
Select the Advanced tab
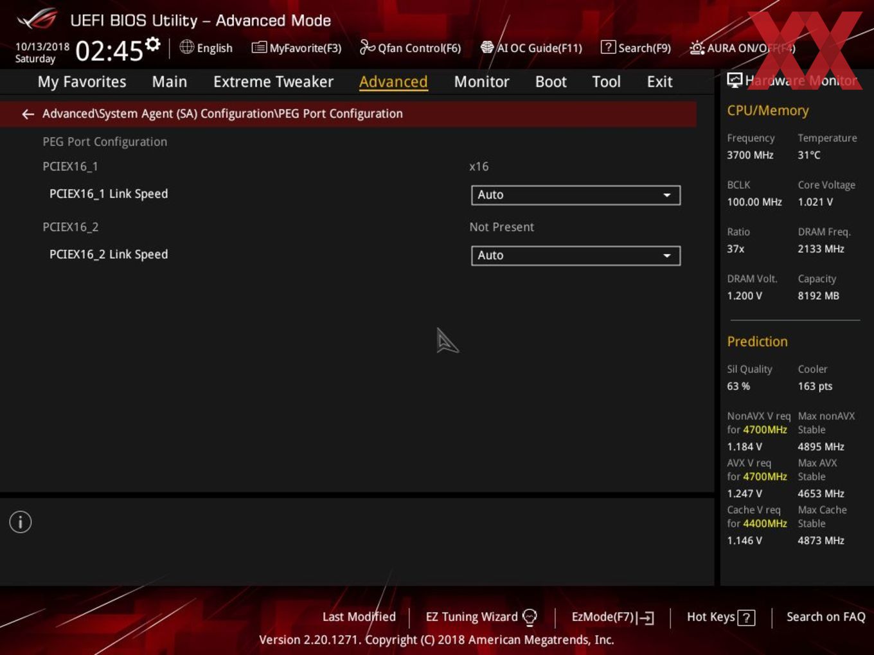point(393,82)
